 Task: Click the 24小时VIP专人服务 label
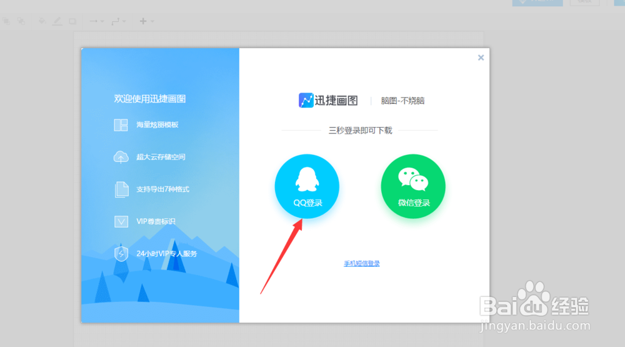167,254
